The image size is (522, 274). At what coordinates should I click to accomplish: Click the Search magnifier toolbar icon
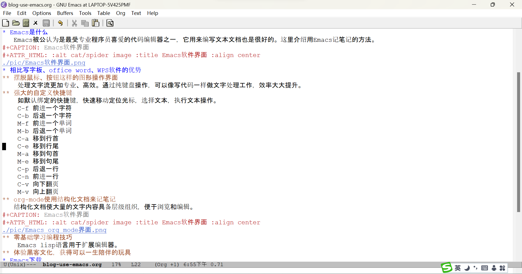point(110,23)
